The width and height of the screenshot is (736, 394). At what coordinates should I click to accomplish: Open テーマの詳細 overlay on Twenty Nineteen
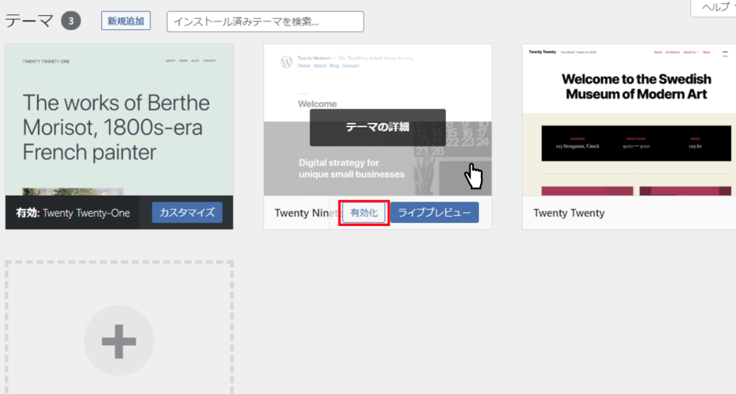(377, 127)
